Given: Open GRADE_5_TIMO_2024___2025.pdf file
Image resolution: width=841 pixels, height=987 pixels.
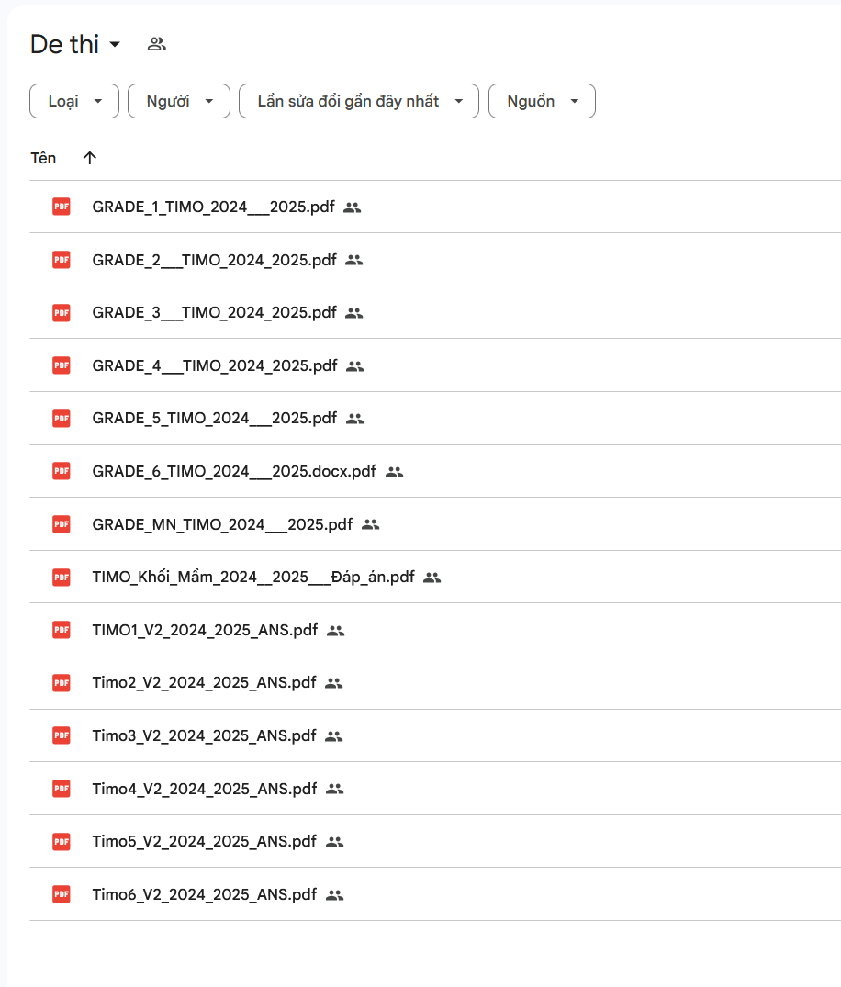Looking at the screenshot, I should pyautogui.click(x=214, y=419).
